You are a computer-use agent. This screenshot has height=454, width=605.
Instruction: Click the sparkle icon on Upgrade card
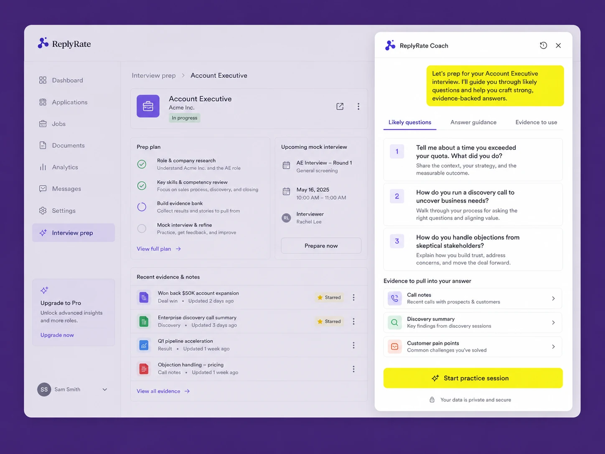pos(44,290)
